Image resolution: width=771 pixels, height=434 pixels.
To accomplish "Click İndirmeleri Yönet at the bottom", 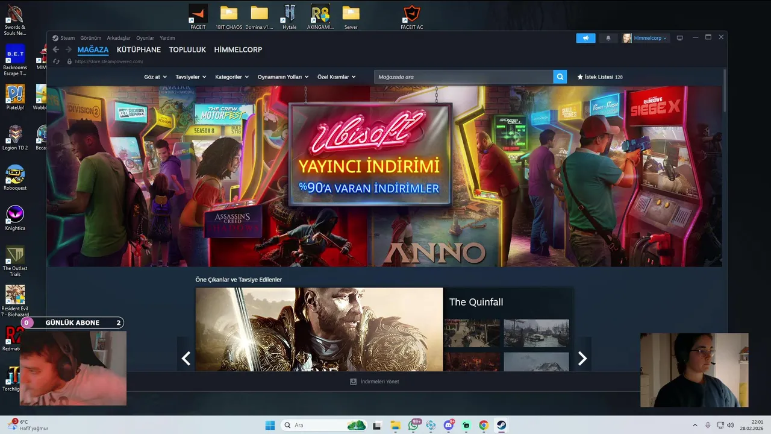I will click(x=375, y=382).
